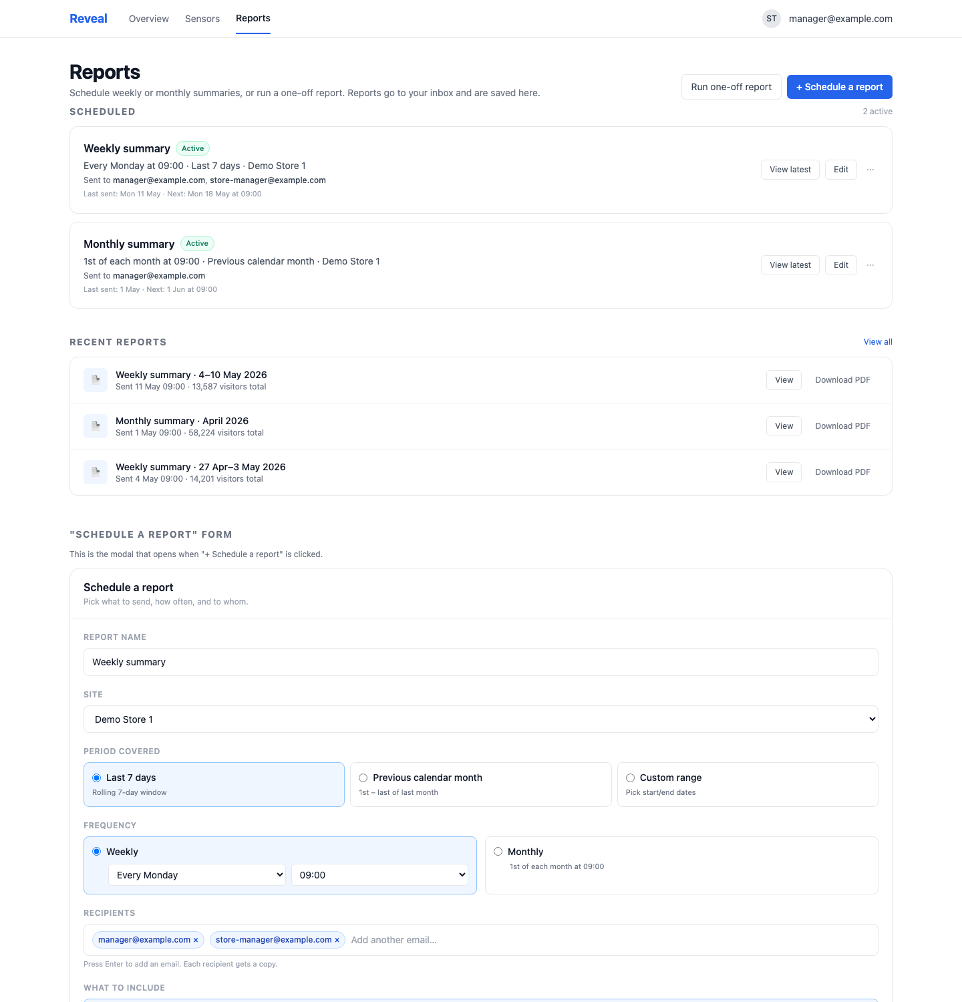Viewport: 962px width, 1002px height.
Task: Switch to the Sensors tab
Action: click(202, 19)
